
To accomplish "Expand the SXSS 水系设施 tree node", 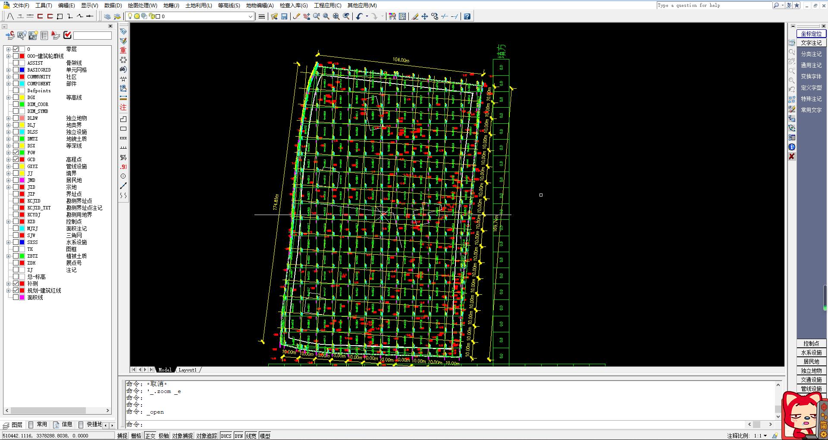I will (8, 242).
